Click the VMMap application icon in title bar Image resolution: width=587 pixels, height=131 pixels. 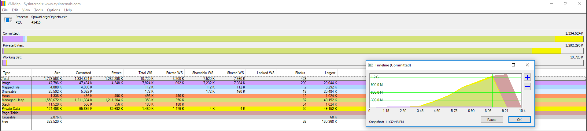tap(4, 4)
